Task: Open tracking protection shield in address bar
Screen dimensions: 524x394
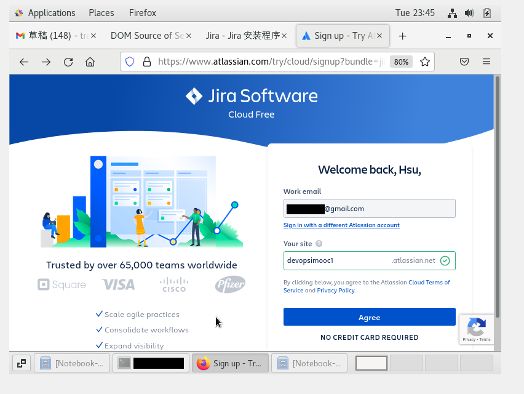Action: tap(130, 62)
